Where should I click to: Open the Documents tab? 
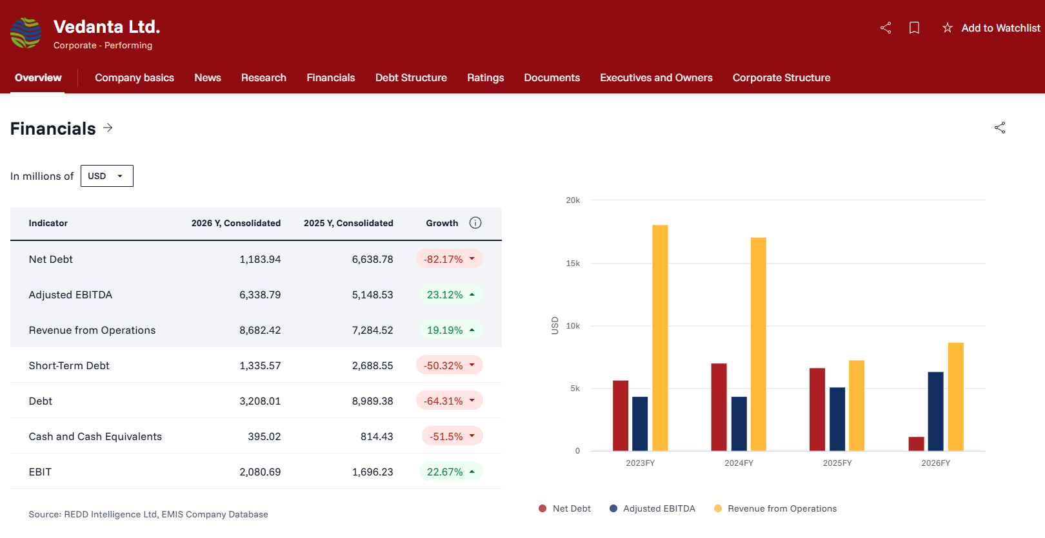552,78
